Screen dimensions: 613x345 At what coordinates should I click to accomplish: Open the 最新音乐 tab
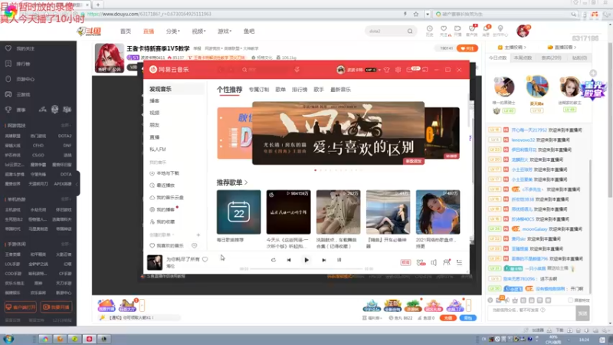click(340, 90)
